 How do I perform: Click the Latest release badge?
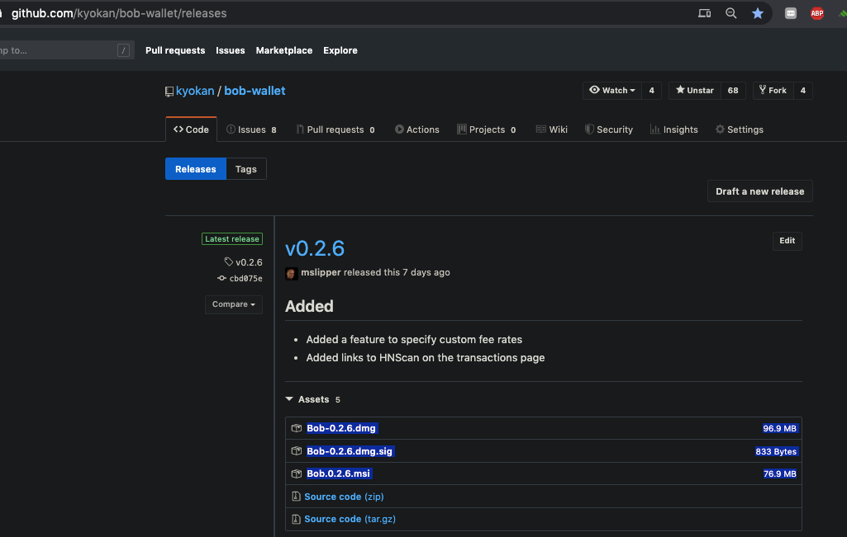232,239
